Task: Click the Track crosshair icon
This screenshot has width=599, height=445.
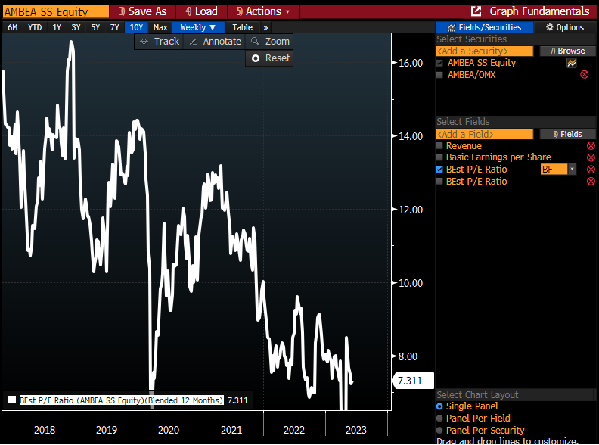Action: (144, 42)
